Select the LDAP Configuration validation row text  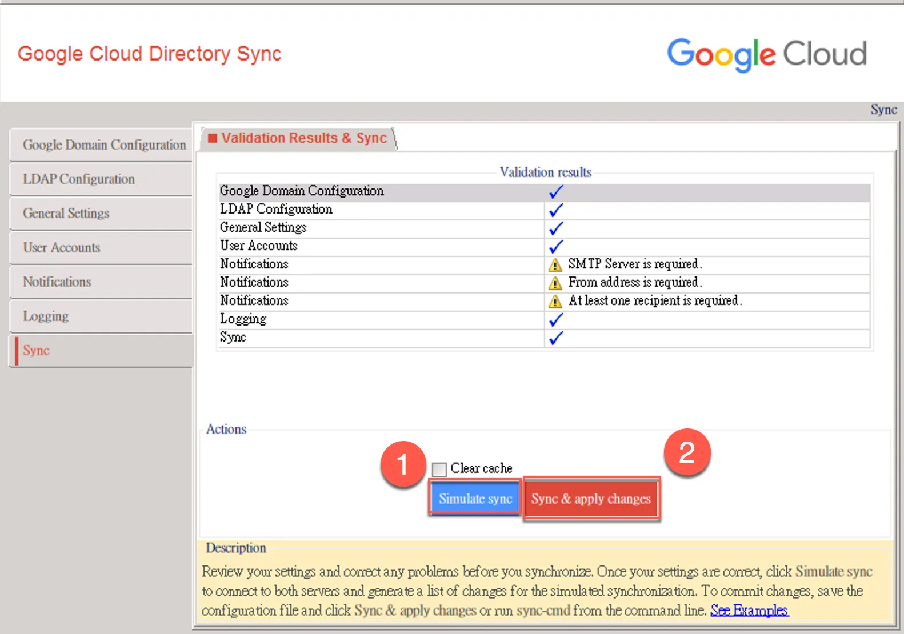(276, 210)
